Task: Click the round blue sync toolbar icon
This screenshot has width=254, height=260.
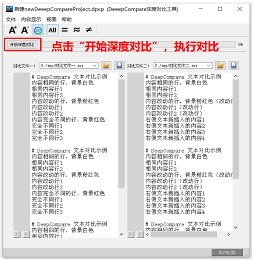Action: (x=38, y=30)
